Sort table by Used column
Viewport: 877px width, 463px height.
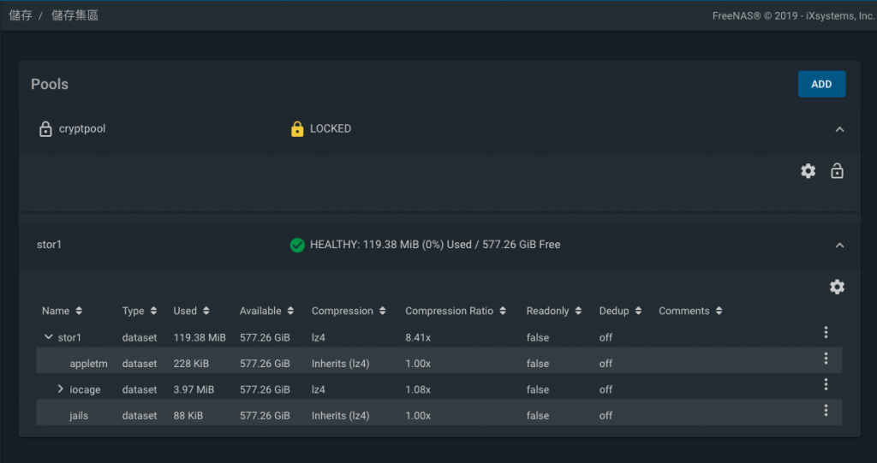[x=191, y=311]
